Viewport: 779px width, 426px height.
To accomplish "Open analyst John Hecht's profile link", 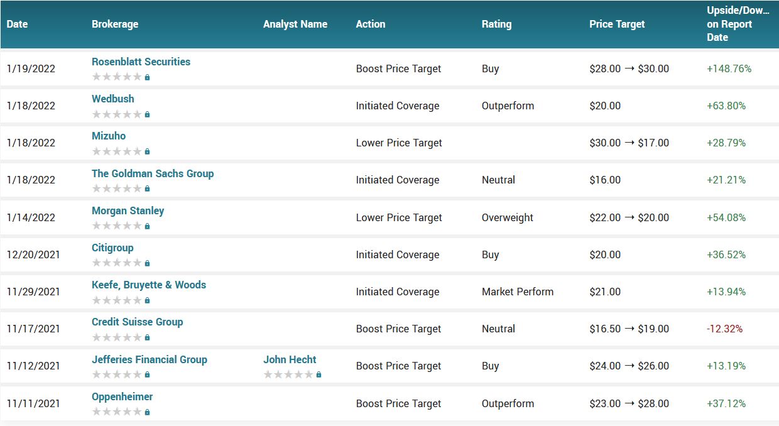I will tap(290, 359).
